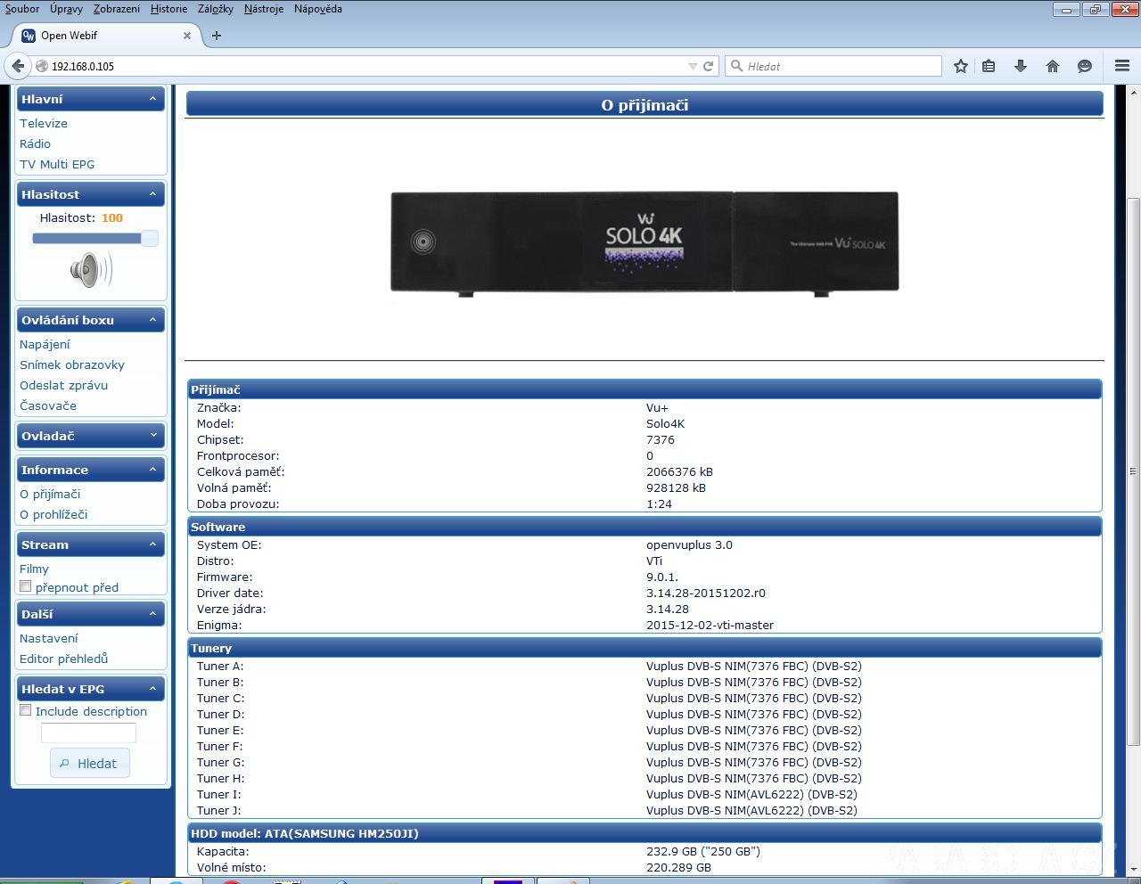Image resolution: width=1141 pixels, height=884 pixels.
Task: Collapse the Hlavní panel
Action: (152, 99)
